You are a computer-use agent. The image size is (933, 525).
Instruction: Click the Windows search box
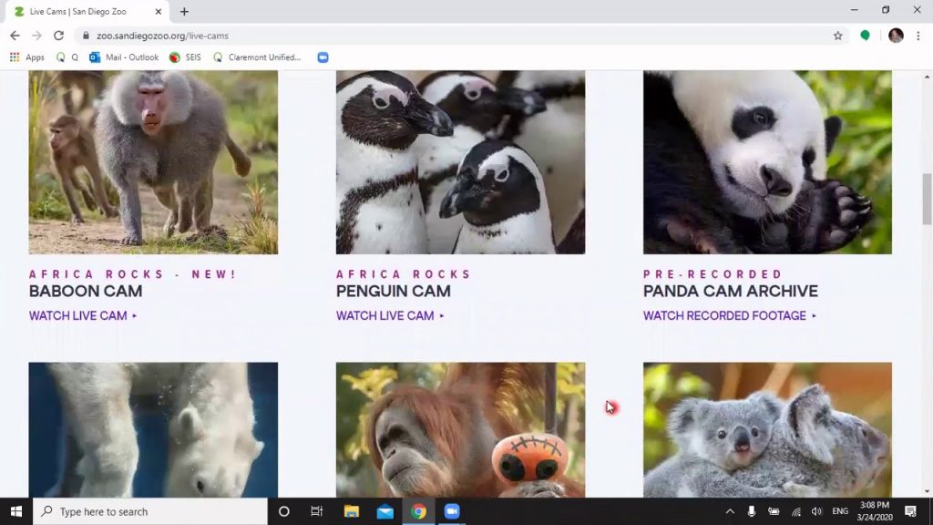click(x=150, y=511)
